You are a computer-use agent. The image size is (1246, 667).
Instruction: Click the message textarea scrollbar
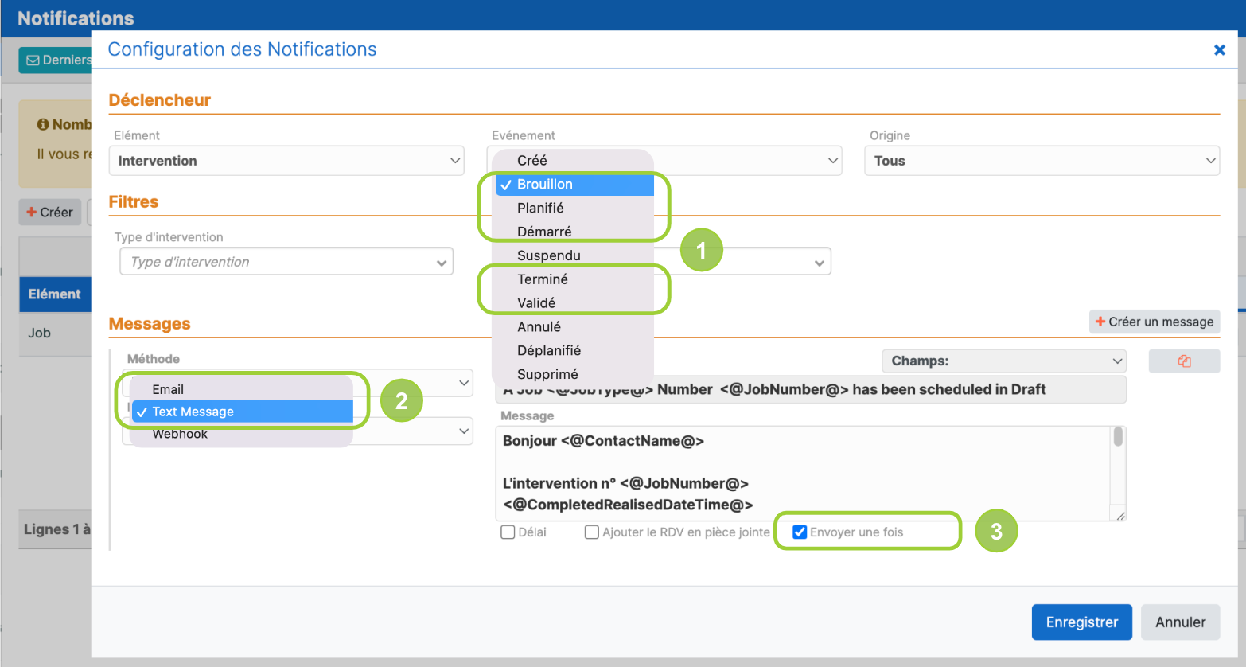1118,438
